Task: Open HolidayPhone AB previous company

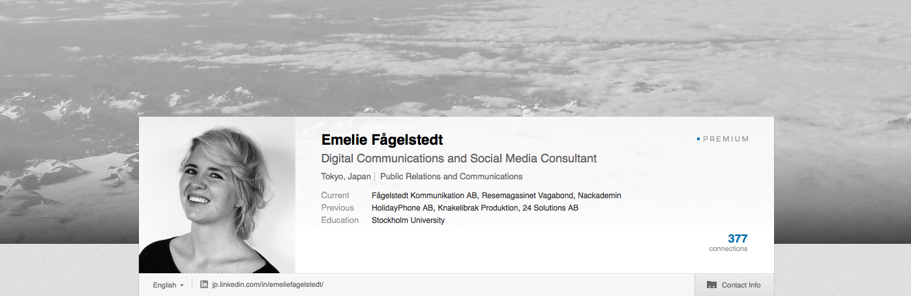Action: [402, 208]
